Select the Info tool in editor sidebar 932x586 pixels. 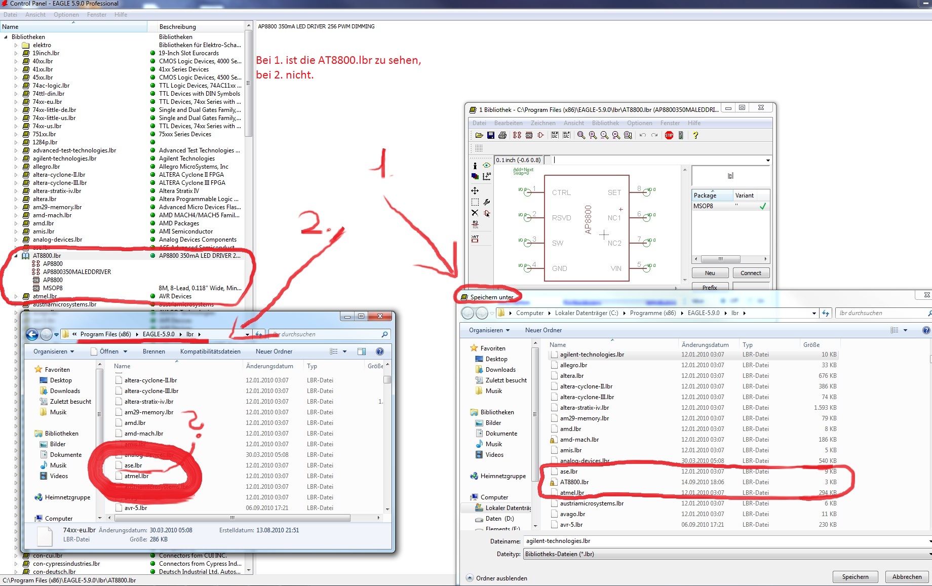(475, 166)
